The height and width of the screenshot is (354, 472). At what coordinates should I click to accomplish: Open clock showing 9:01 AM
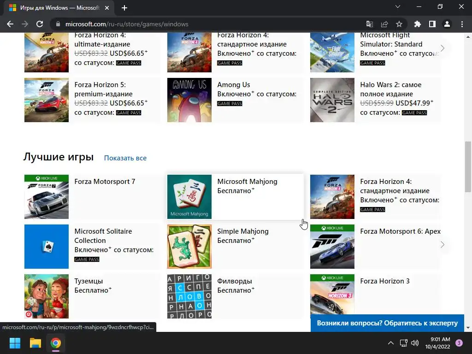437,343
